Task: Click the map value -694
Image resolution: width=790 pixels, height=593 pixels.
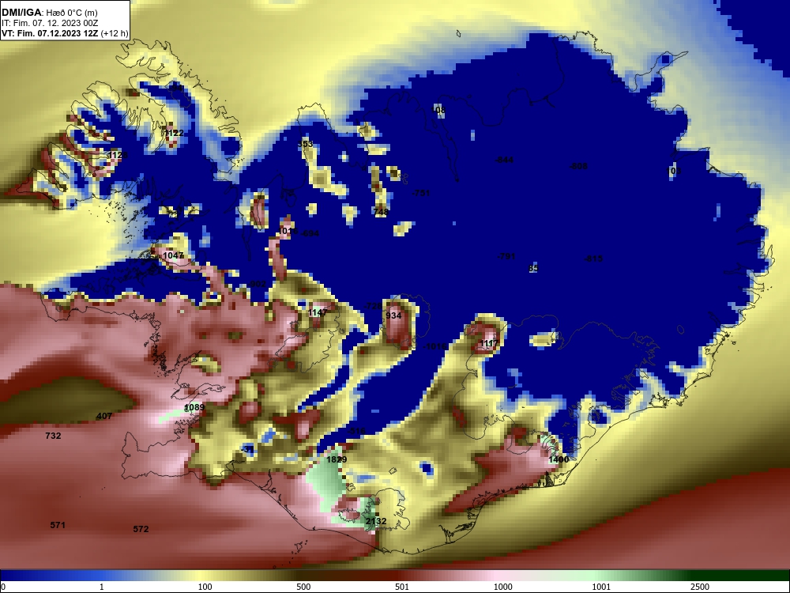Action: click(x=310, y=233)
